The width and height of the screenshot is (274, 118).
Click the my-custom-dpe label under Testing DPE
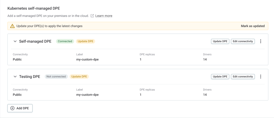(87, 95)
